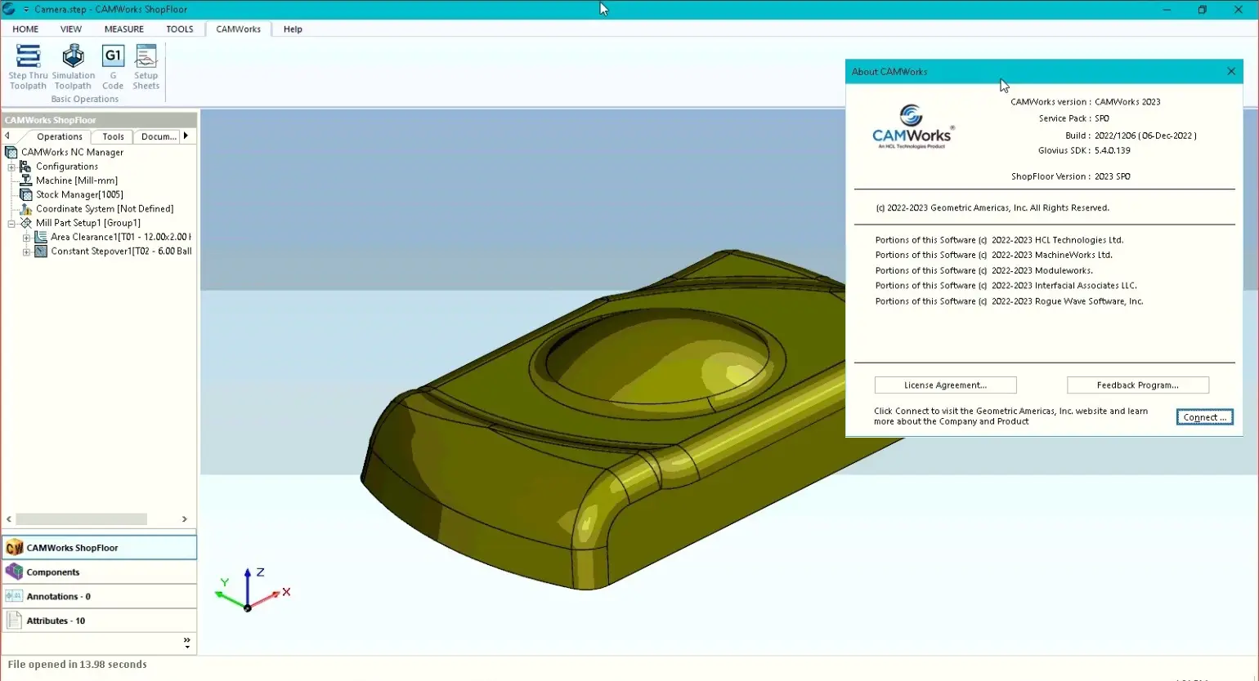Viewport: 1259px width, 681px height.
Task: Open the Attributes - 10 pane
Action: [x=100, y=621]
